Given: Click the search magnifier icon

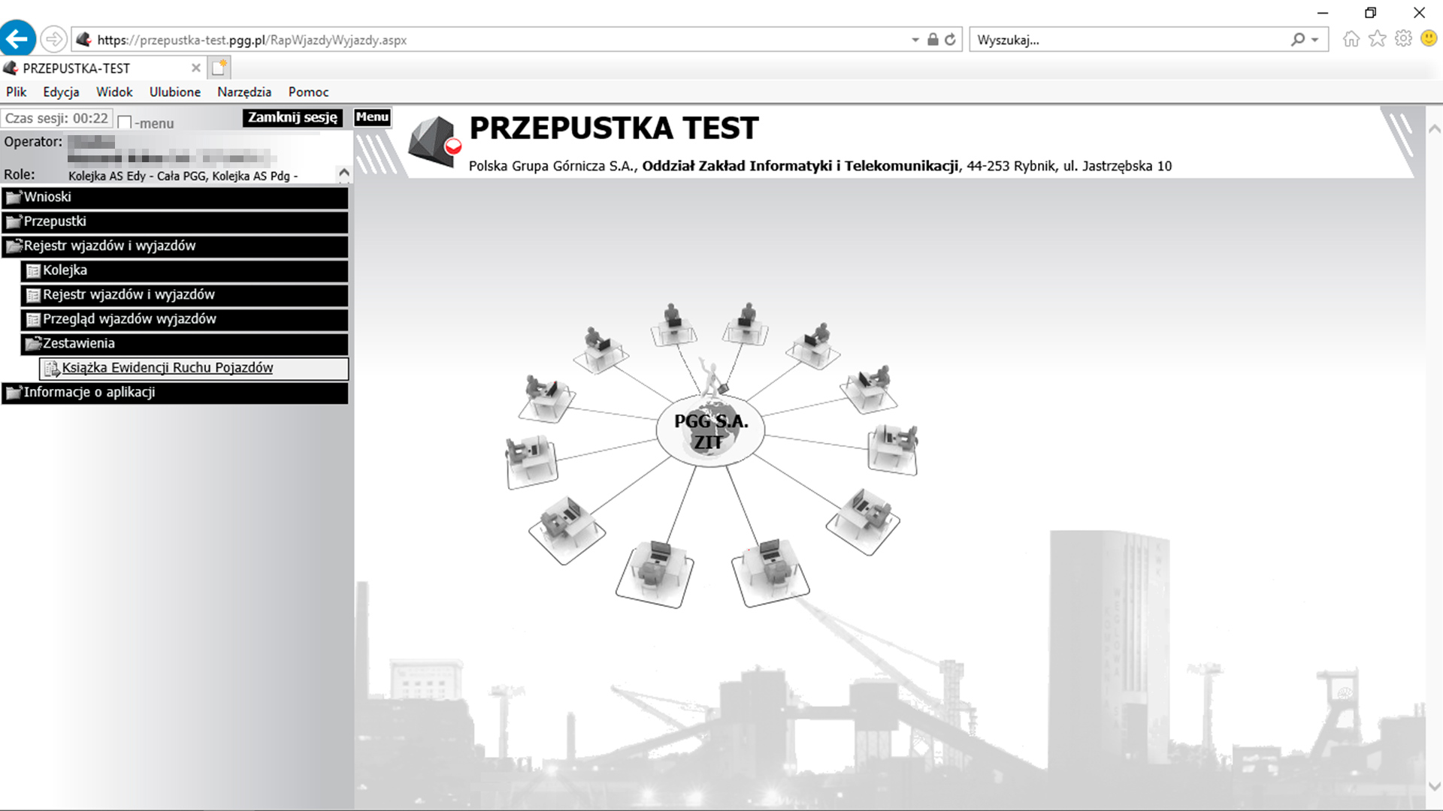Looking at the screenshot, I should [x=1298, y=40].
